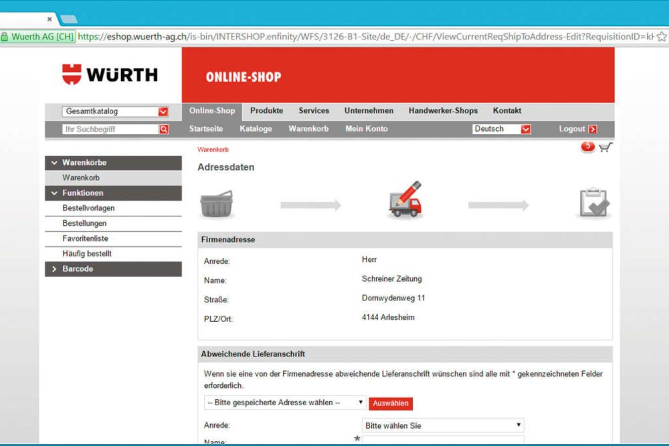Open Warenkorb in the grey navigation bar
This screenshot has width=669, height=446.
[308, 129]
